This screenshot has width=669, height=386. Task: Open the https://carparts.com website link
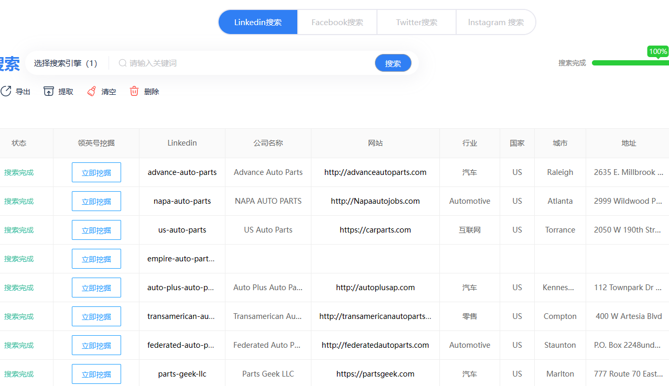pos(375,230)
